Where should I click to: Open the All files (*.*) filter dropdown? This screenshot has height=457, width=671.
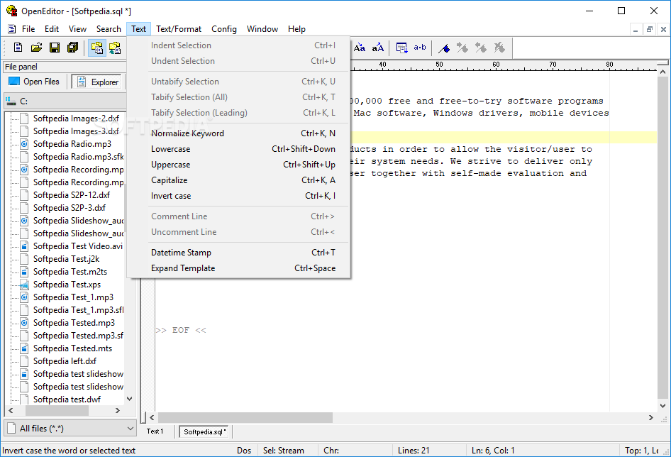coord(70,429)
